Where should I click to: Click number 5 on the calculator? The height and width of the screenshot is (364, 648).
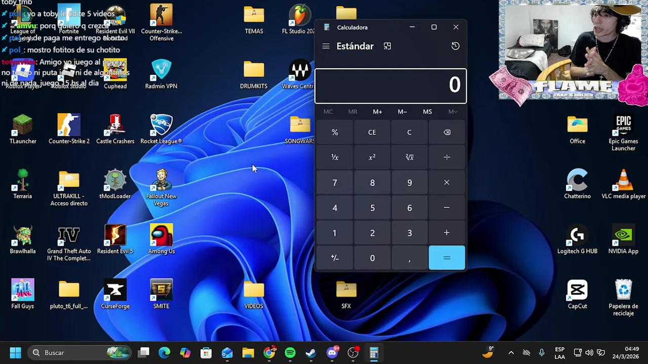tap(372, 208)
